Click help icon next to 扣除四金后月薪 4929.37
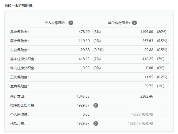The height and width of the screenshot is (134, 178). pyautogui.click(x=96, y=105)
